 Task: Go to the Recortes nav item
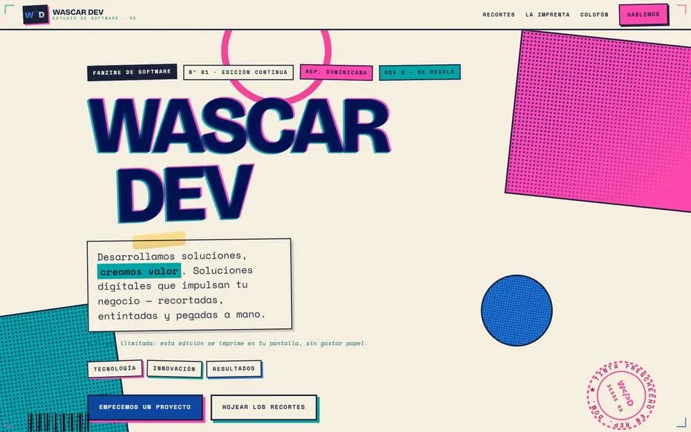coord(498,15)
